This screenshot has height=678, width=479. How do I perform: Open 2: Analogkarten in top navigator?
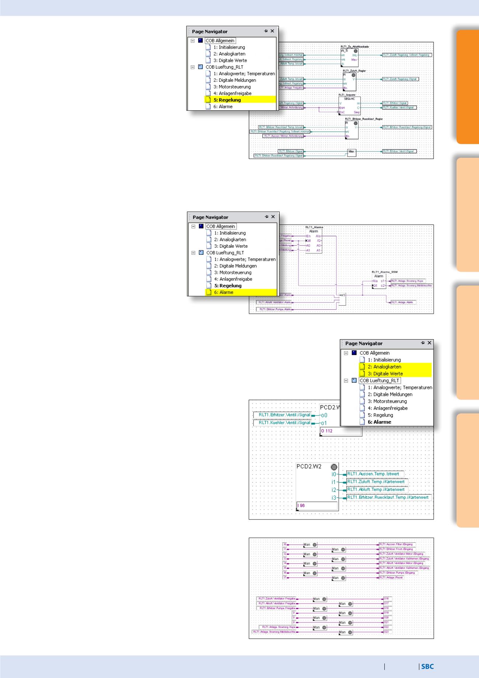pyautogui.click(x=229, y=54)
